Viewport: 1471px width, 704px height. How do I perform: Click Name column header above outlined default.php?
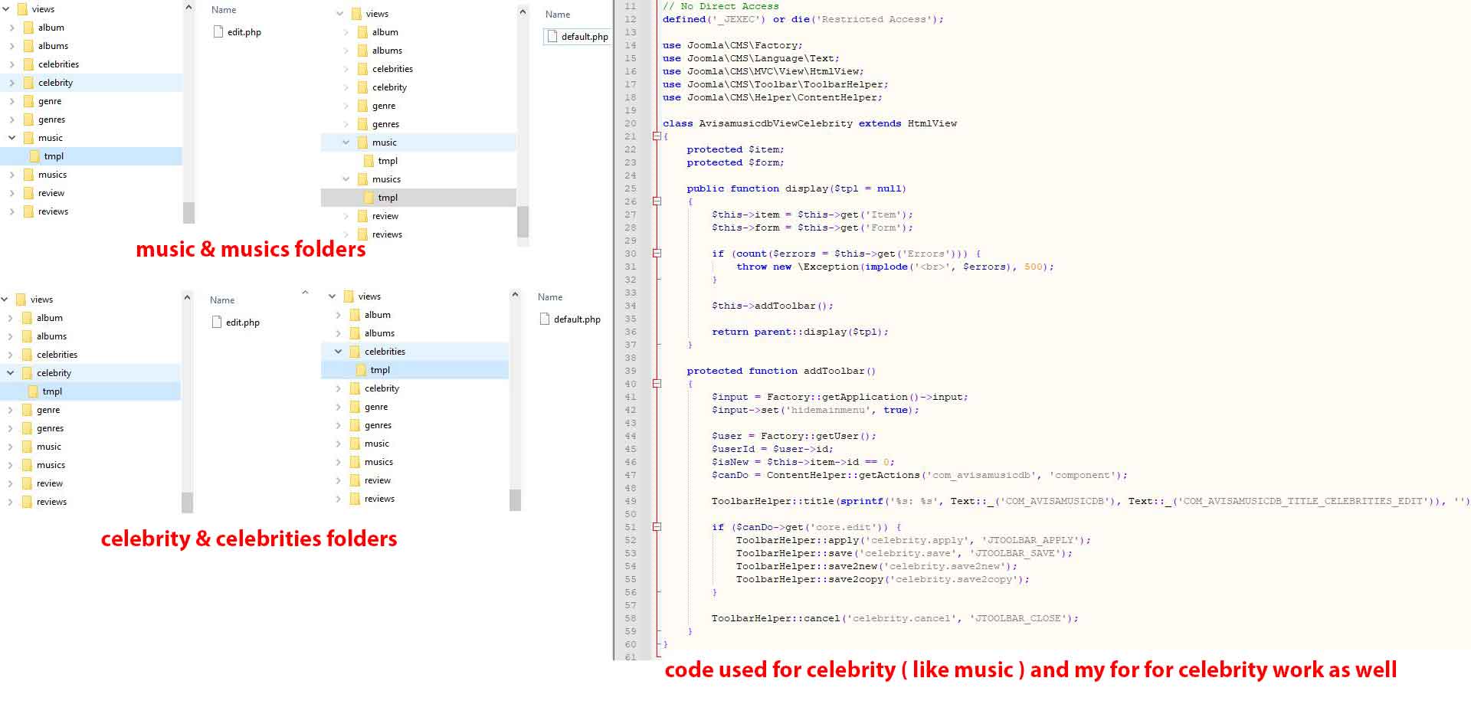click(558, 15)
